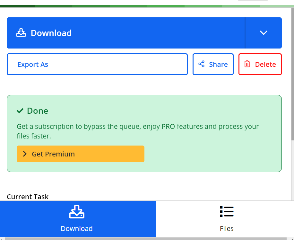Click the list icon above the Files label
Viewport: 294px width, 240px height.
227,212
